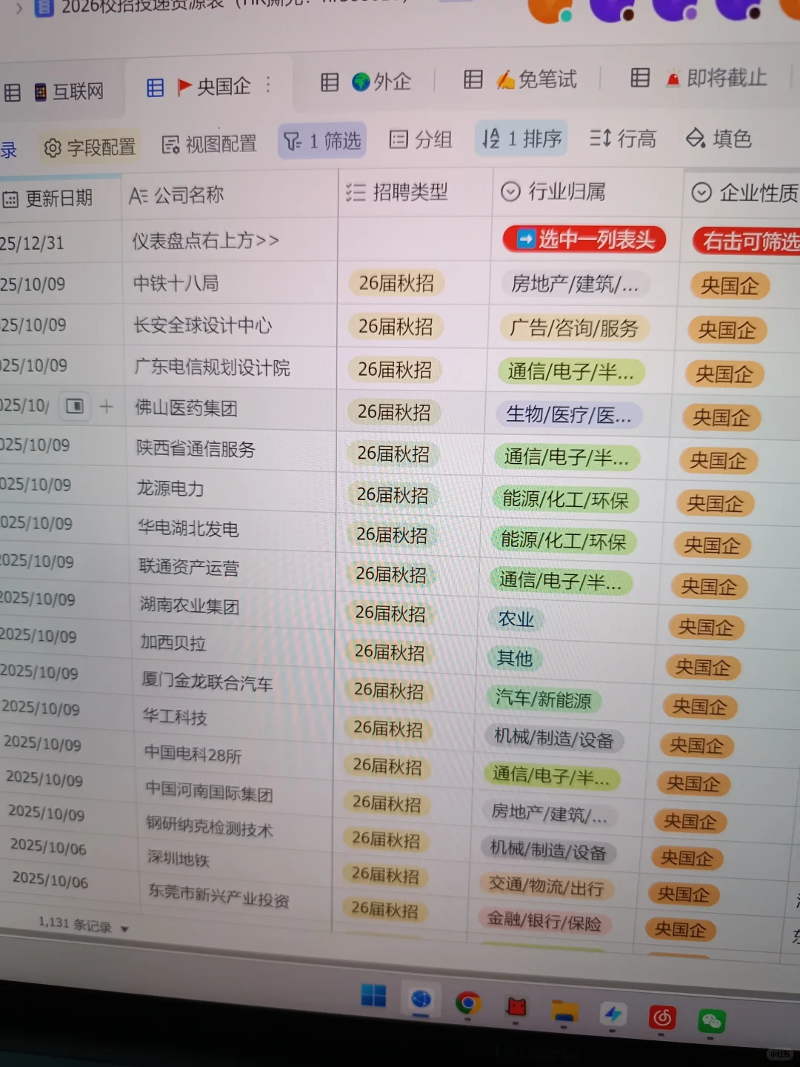This screenshot has width=800, height=1067.
Task: Click the 其他 industry tag
Action: pyautogui.click(x=514, y=657)
